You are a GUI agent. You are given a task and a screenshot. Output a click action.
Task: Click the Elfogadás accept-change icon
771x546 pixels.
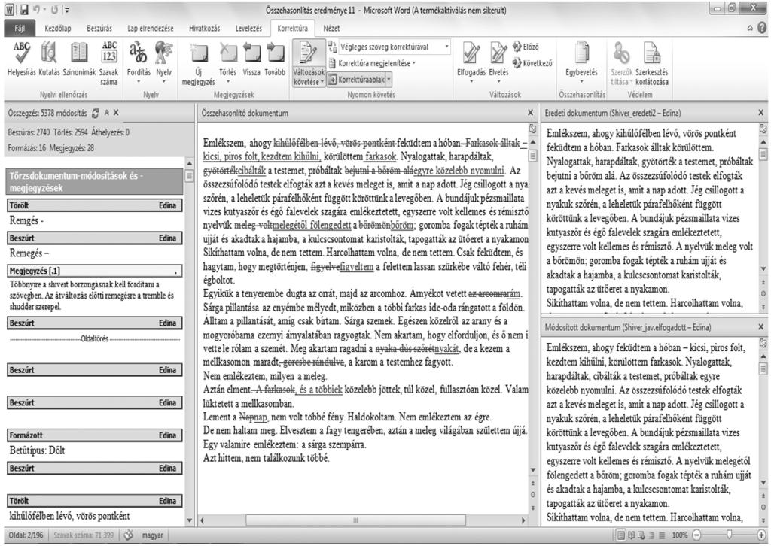point(471,53)
